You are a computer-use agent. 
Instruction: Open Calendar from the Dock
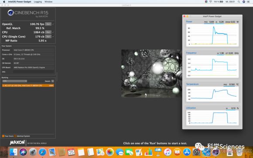(71, 152)
